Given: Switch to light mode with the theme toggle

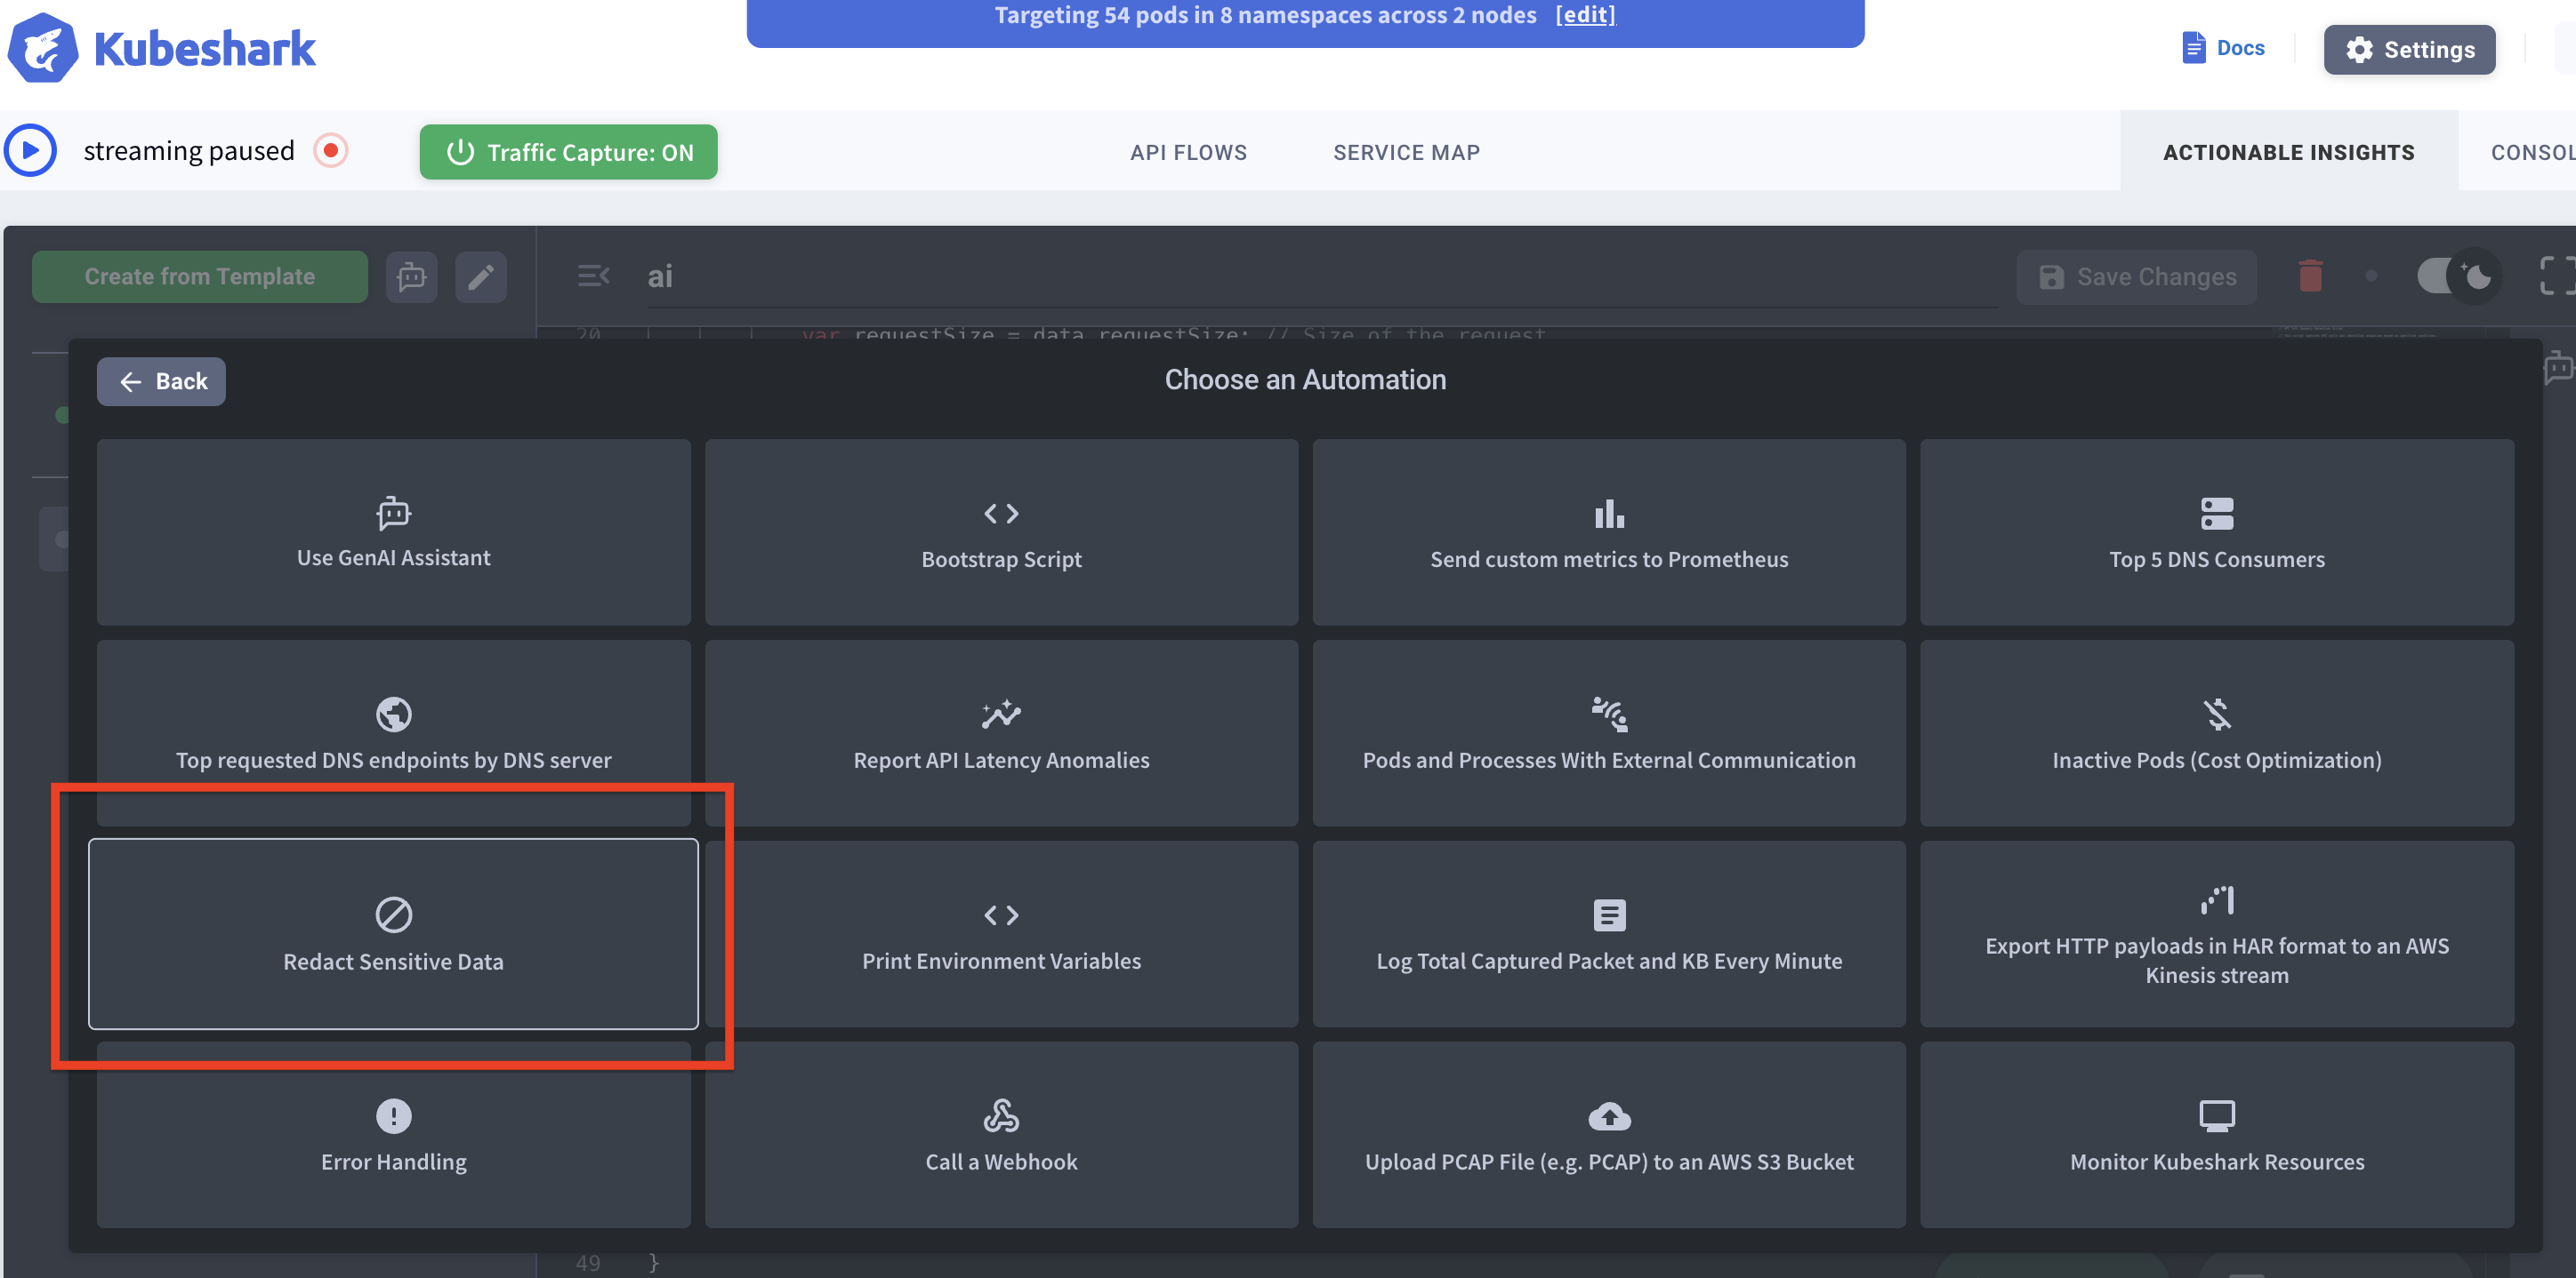Looking at the screenshot, I should [2454, 276].
